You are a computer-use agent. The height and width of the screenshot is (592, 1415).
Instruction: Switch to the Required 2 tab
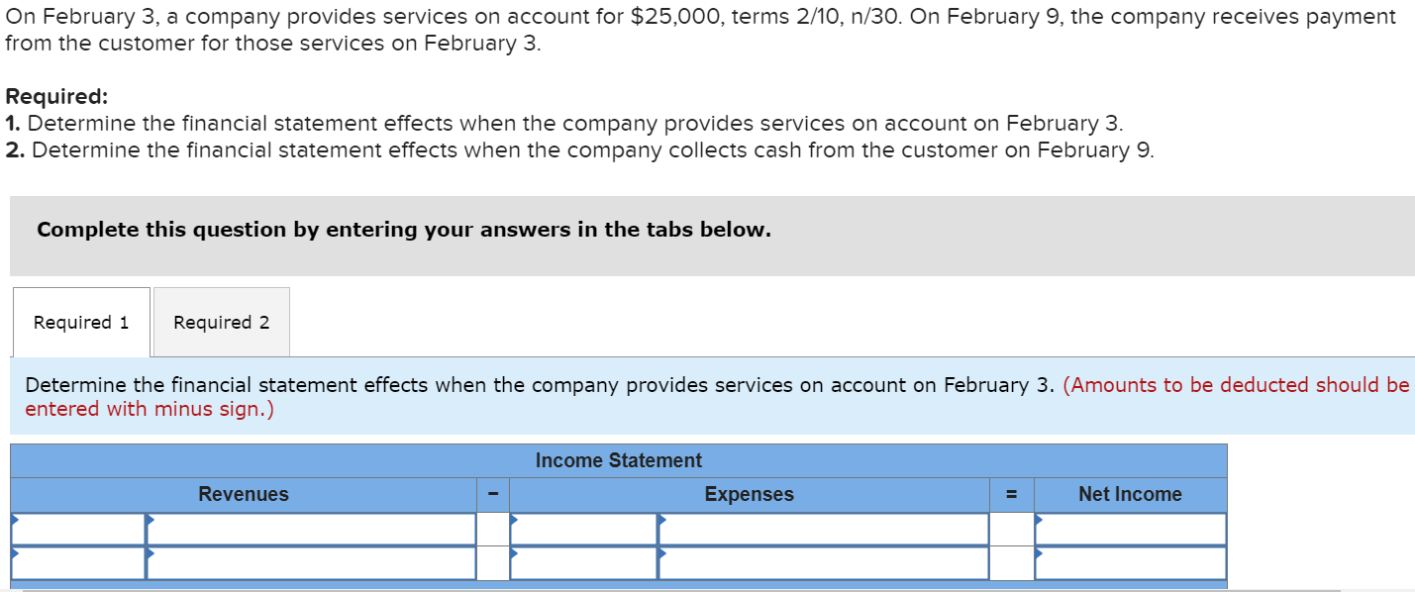click(220, 321)
